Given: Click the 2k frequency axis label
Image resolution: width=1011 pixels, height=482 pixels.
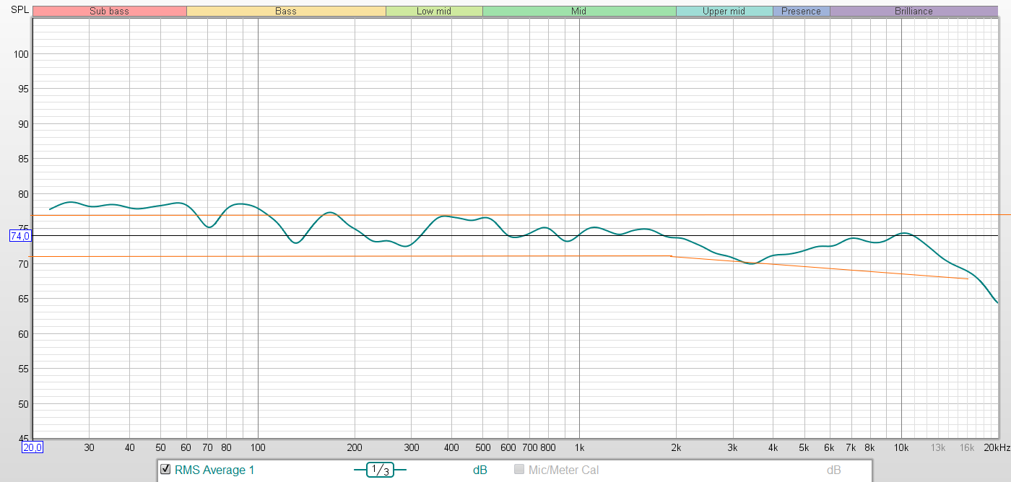Looking at the screenshot, I should pyautogui.click(x=676, y=447).
